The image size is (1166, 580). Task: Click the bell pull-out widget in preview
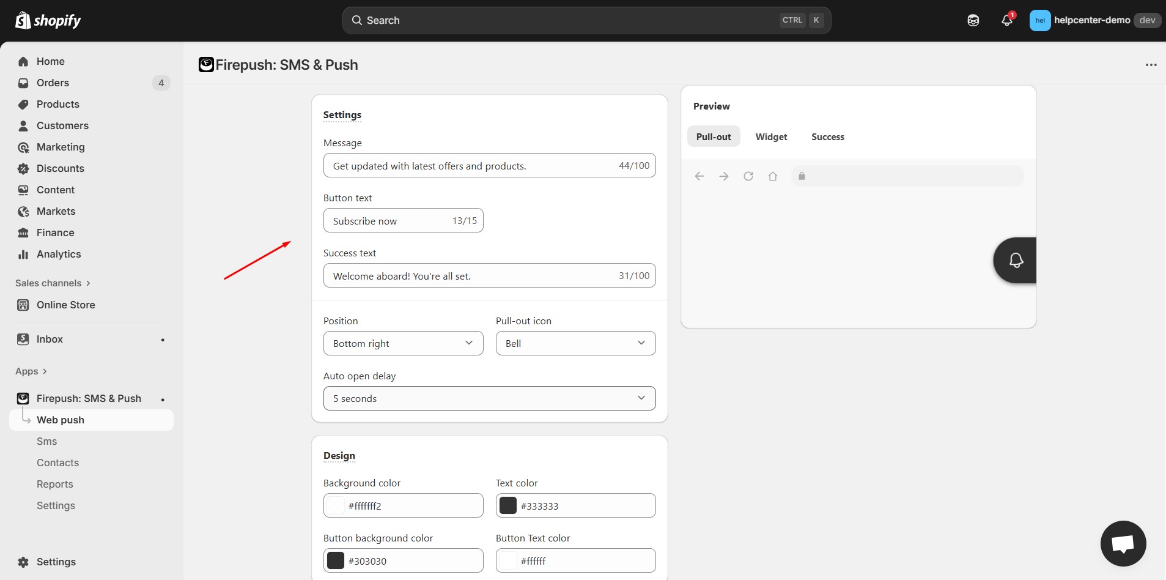pos(1015,260)
